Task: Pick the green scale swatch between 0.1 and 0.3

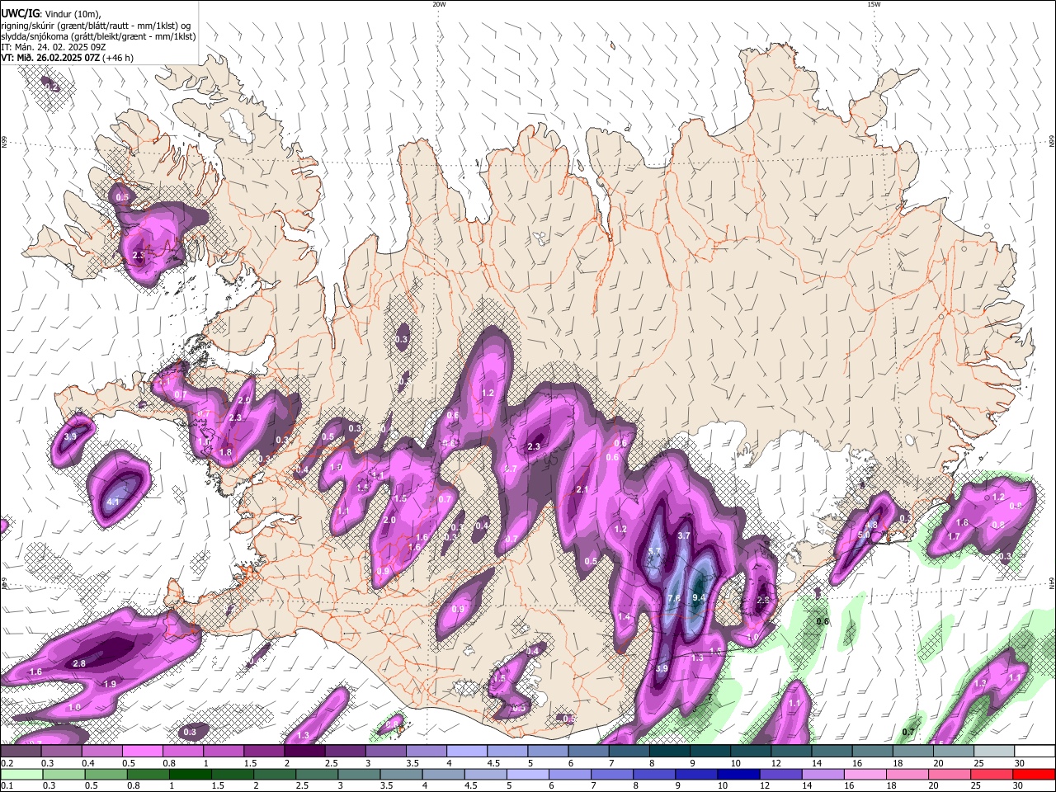Action: tap(21, 774)
